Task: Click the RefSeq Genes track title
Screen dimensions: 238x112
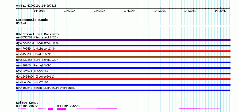Action: [27, 103]
